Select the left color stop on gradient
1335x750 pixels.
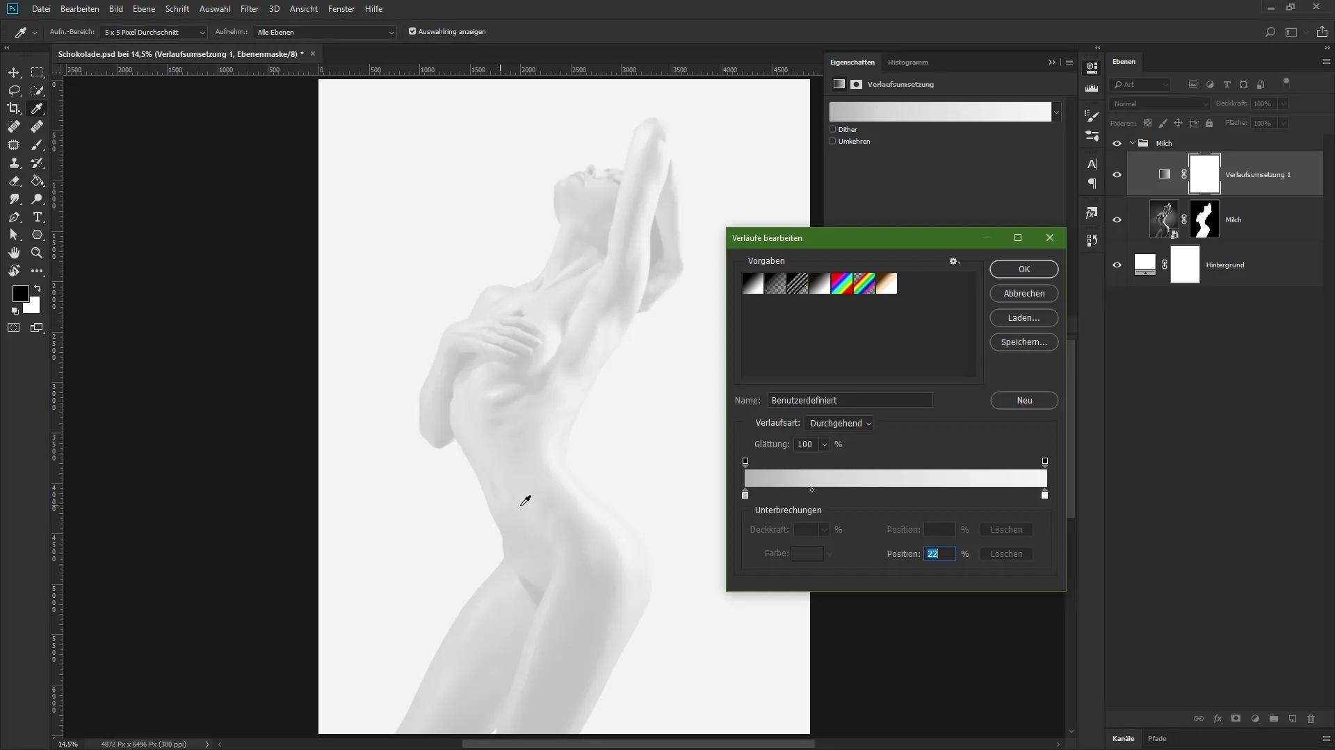745,494
